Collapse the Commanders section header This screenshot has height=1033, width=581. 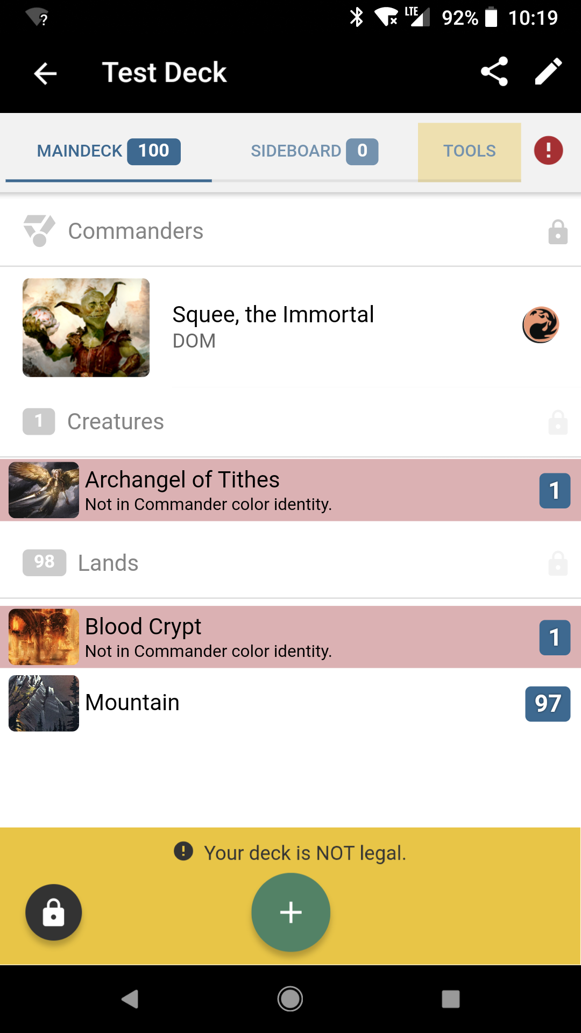click(136, 231)
